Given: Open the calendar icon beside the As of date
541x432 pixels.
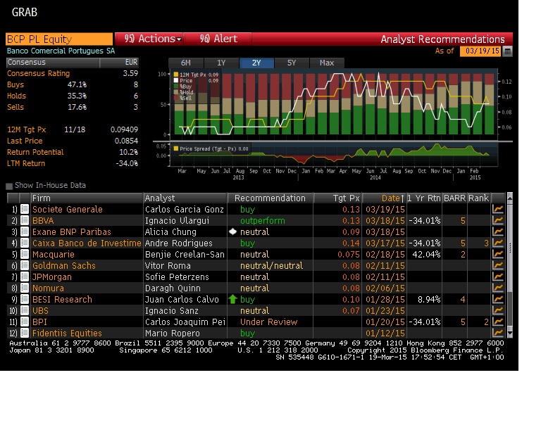Looking at the screenshot, I should [x=508, y=51].
